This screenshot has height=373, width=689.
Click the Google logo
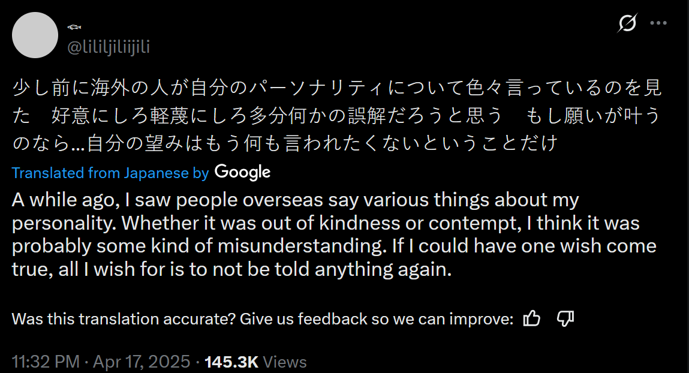242,172
